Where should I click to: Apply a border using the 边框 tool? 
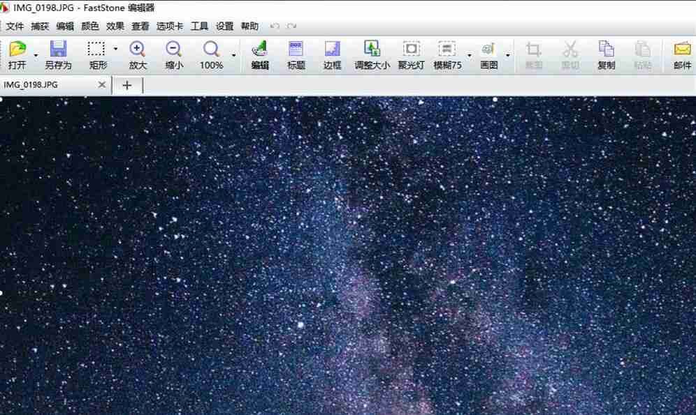point(331,54)
